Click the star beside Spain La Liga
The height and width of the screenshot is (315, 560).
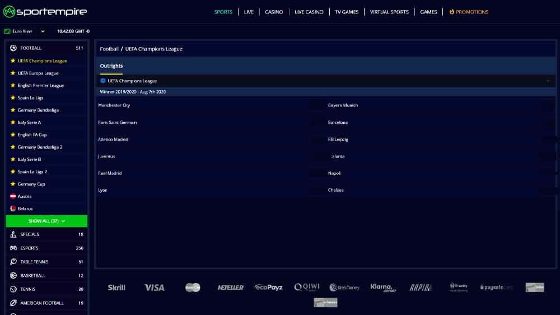pyautogui.click(x=13, y=98)
